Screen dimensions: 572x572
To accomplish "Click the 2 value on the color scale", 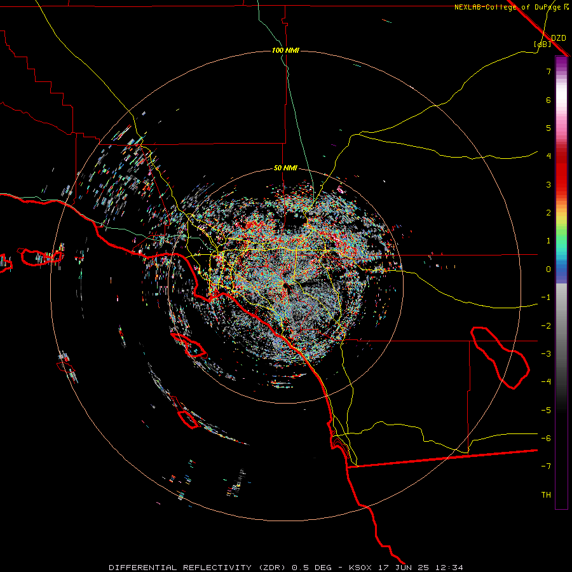I will pos(548,213).
